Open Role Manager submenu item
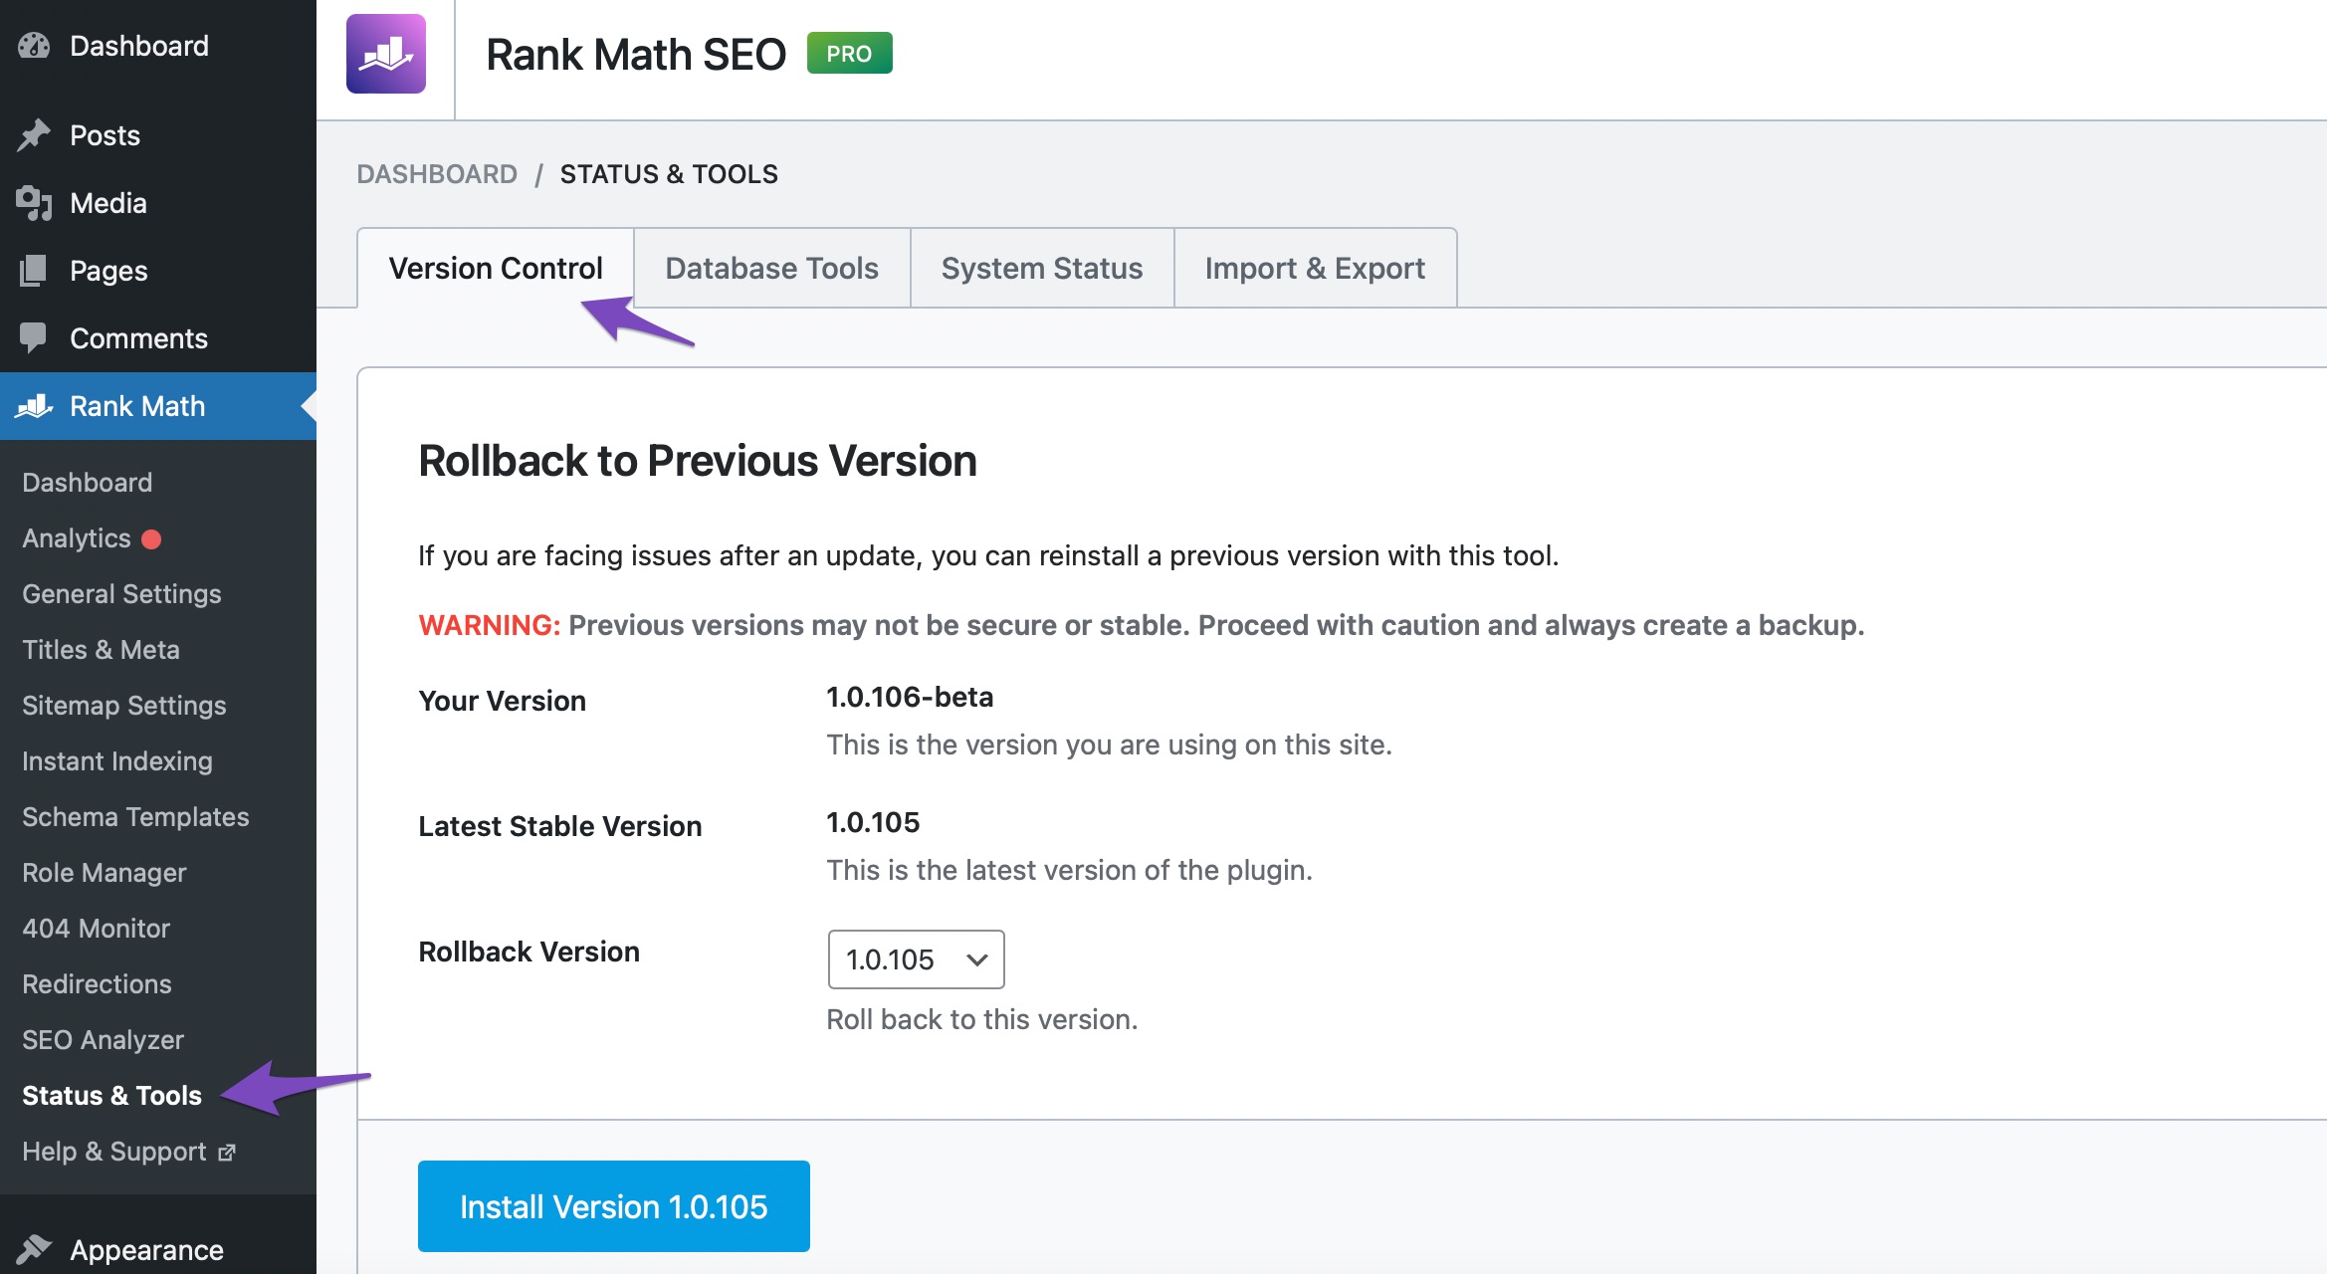This screenshot has height=1274, width=2327. tap(105, 873)
